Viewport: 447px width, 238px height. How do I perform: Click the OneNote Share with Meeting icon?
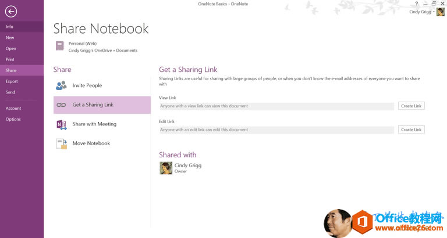pyautogui.click(x=61, y=125)
